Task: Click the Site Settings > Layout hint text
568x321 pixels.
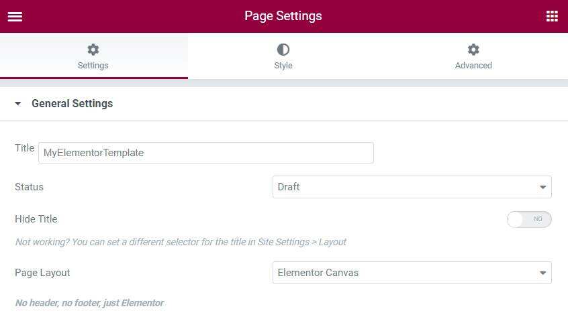Action: pyautogui.click(x=301, y=242)
